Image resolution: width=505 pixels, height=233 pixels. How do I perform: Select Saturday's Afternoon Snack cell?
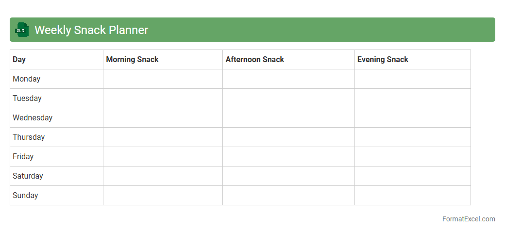(x=288, y=176)
